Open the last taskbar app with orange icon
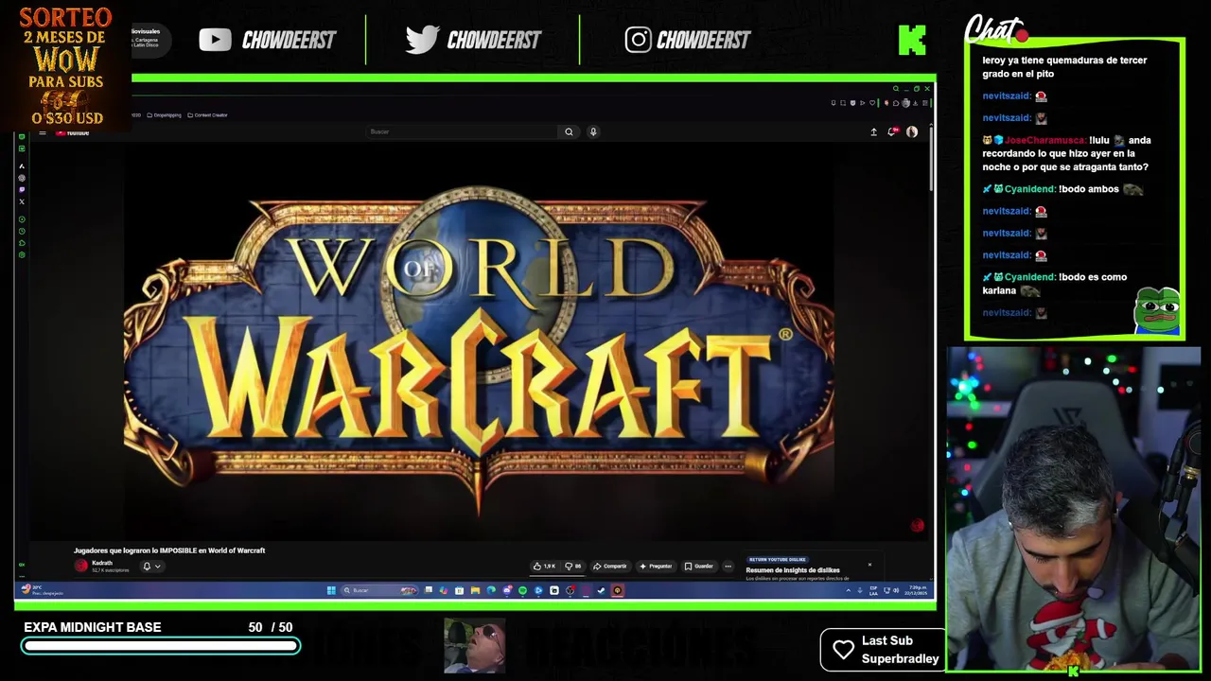Screen dimensions: 1211x681 pyautogui.click(x=617, y=590)
